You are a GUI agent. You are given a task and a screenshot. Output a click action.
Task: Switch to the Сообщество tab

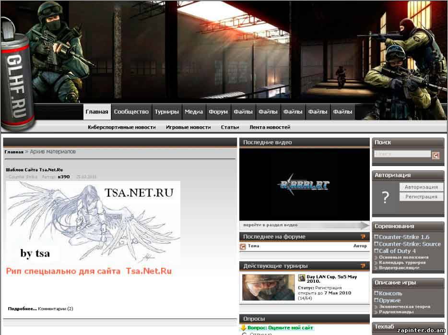tap(131, 112)
